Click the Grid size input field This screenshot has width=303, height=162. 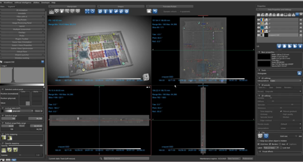click(x=293, y=136)
